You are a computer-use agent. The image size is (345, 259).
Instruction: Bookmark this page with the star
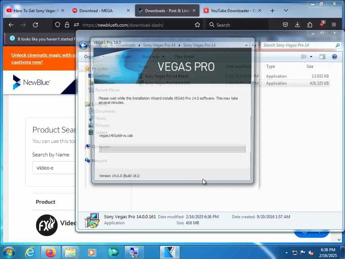197,25
